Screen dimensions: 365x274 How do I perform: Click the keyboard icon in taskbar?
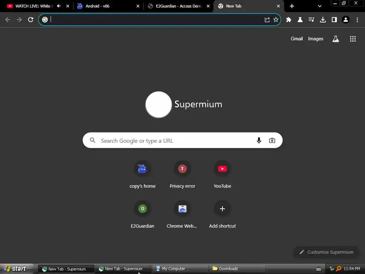[319, 269]
